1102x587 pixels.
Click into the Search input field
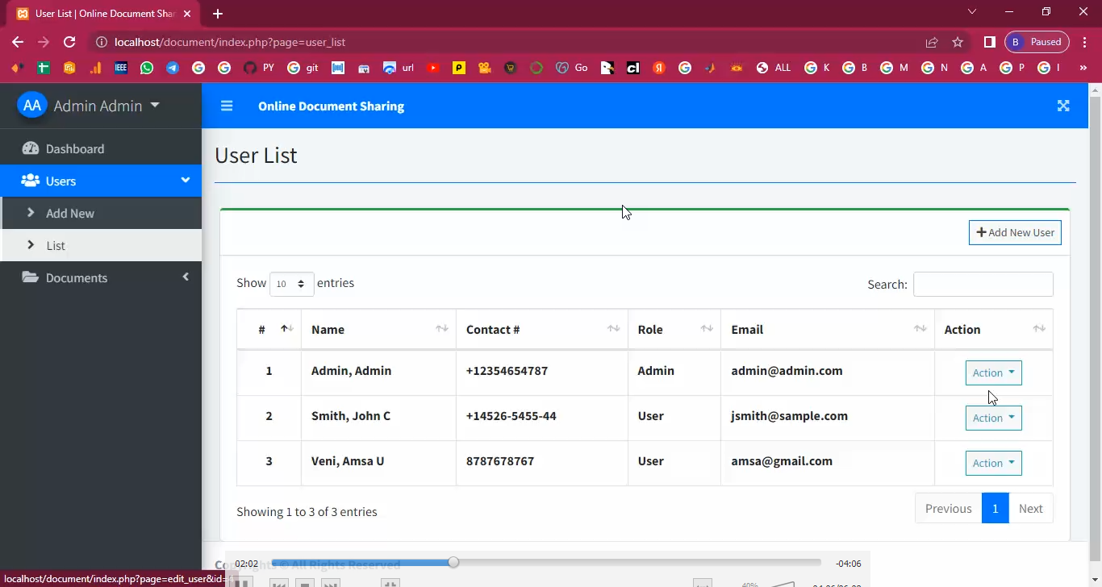coord(983,284)
